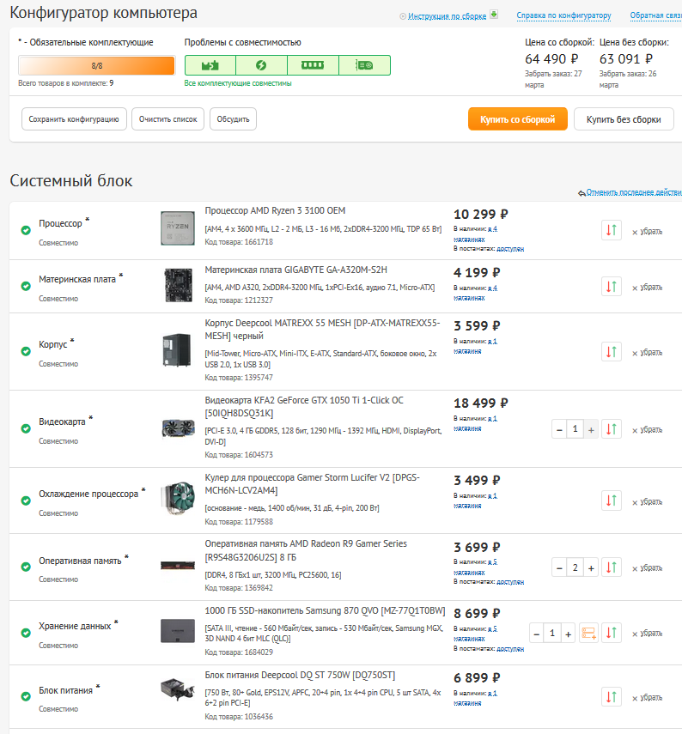Remove the processor from configuration
The image size is (682, 734).
pos(647,232)
